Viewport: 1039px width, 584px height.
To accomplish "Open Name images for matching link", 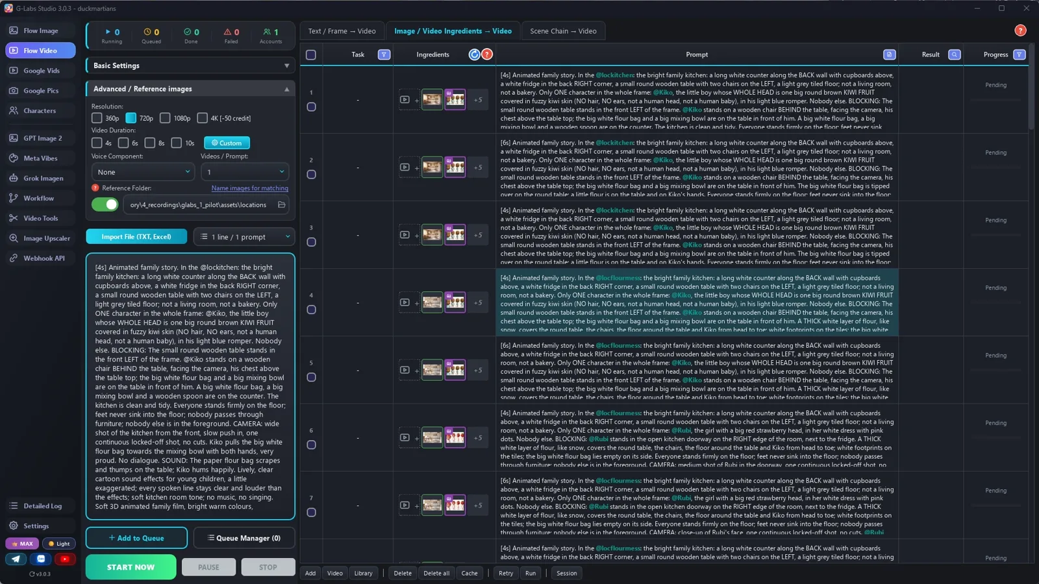I will (x=249, y=188).
